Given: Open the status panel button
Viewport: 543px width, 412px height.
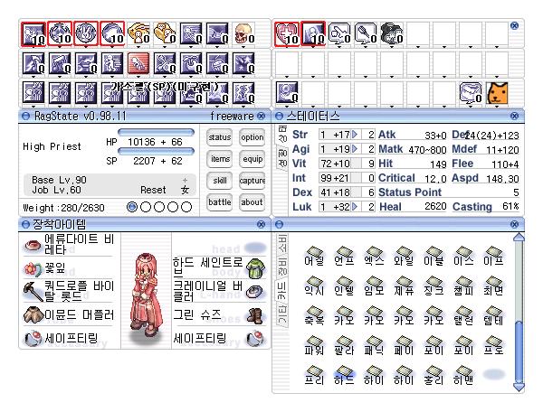Looking at the screenshot, I should tap(220, 137).
